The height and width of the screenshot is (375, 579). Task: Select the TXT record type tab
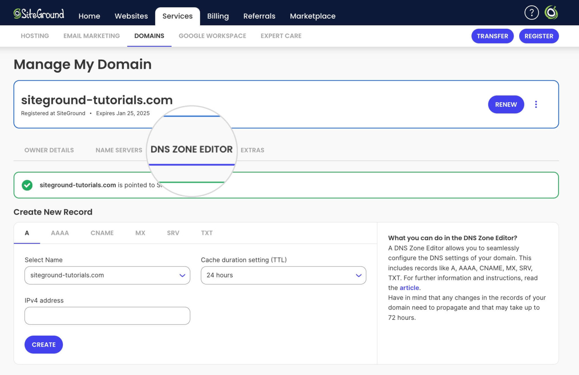(207, 233)
